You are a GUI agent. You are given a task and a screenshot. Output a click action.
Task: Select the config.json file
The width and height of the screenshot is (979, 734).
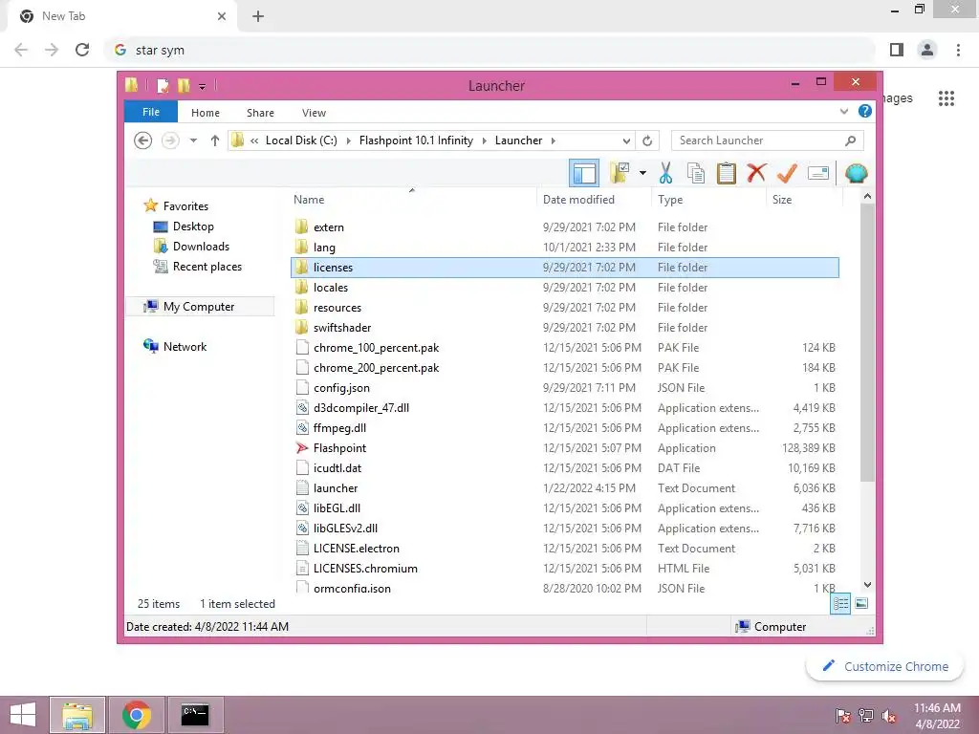click(x=564, y=388)
